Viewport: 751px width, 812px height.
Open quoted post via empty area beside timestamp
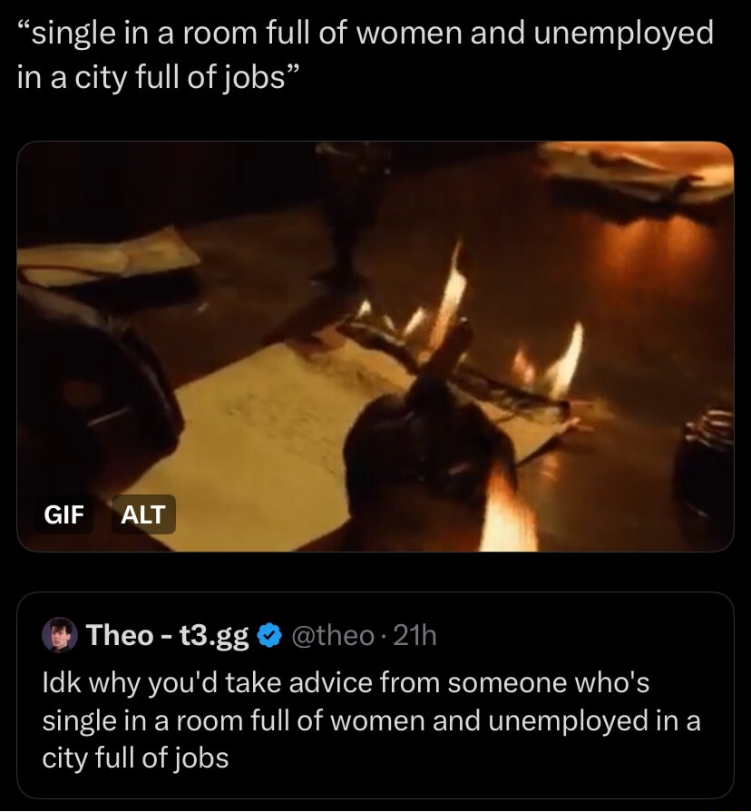(x=580, y=636)
